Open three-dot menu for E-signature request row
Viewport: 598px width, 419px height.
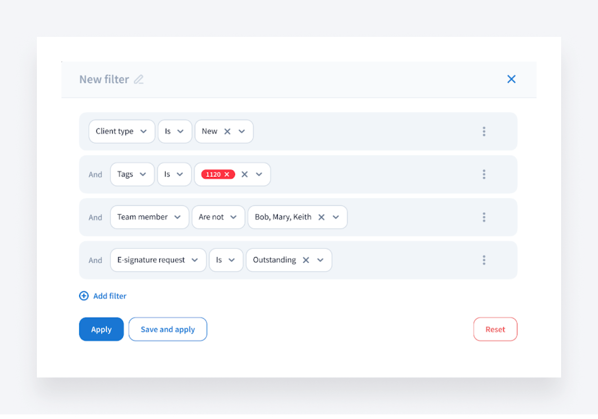(x=484, y=260)
